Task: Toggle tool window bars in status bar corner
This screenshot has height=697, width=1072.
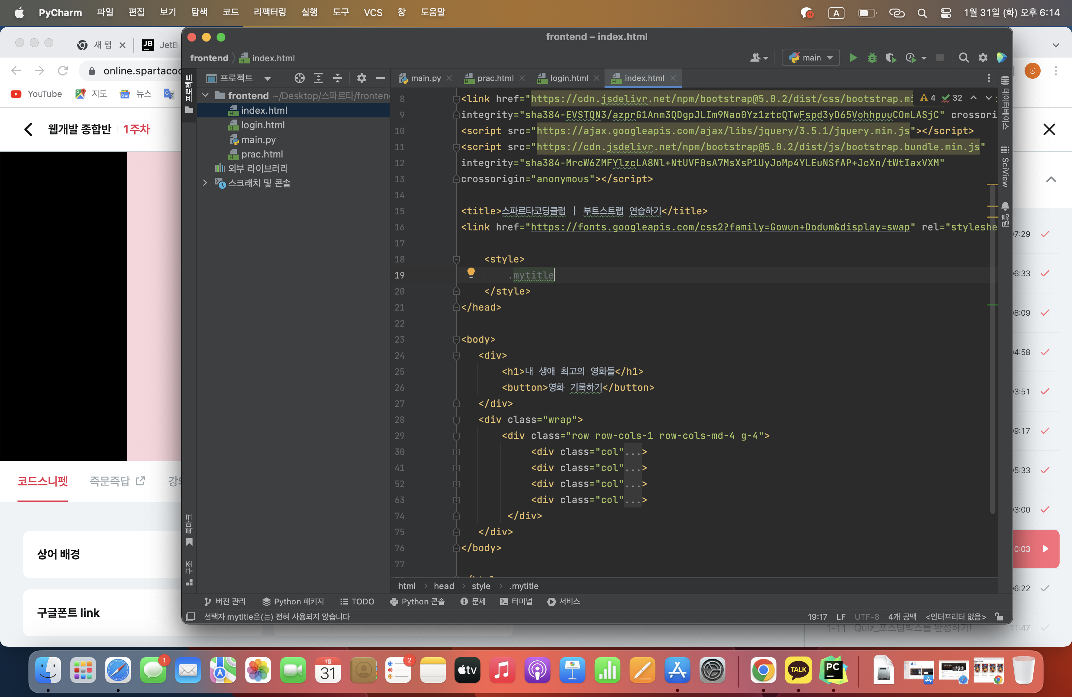Action: click(x=190, y=616)
